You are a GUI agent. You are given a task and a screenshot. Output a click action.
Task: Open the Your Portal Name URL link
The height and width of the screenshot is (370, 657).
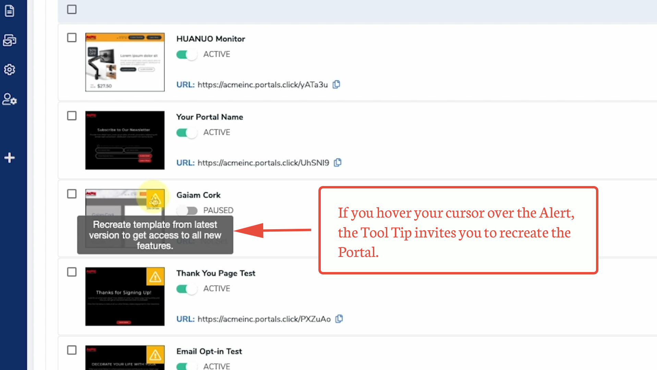(263, 163)
